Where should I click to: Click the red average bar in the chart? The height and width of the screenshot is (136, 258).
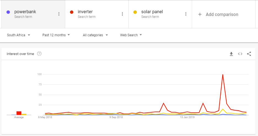point(19,113)
